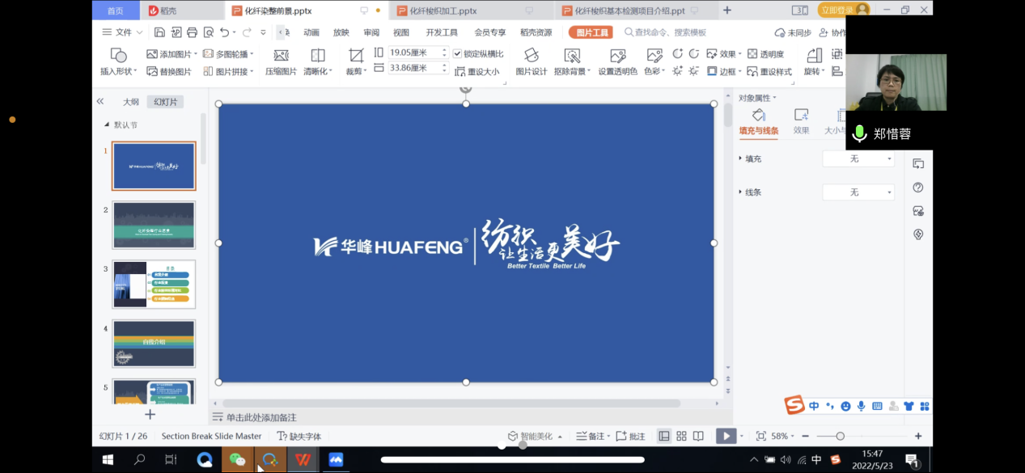Image resolution: width=1025 pixels, height=473 pixels.
Task: Click the Insert Shape (插入形状) tool
Action: click(118, 62)
